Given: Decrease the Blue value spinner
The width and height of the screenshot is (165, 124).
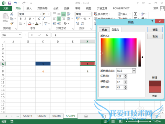Looking at the screenshot, I should click(x=125, y=88).
